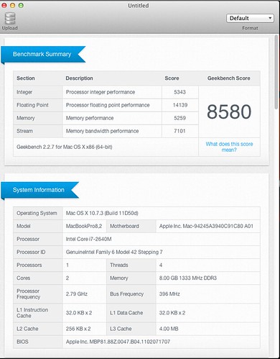
Task: Click the Description column header
Action: tap(79, 78)
